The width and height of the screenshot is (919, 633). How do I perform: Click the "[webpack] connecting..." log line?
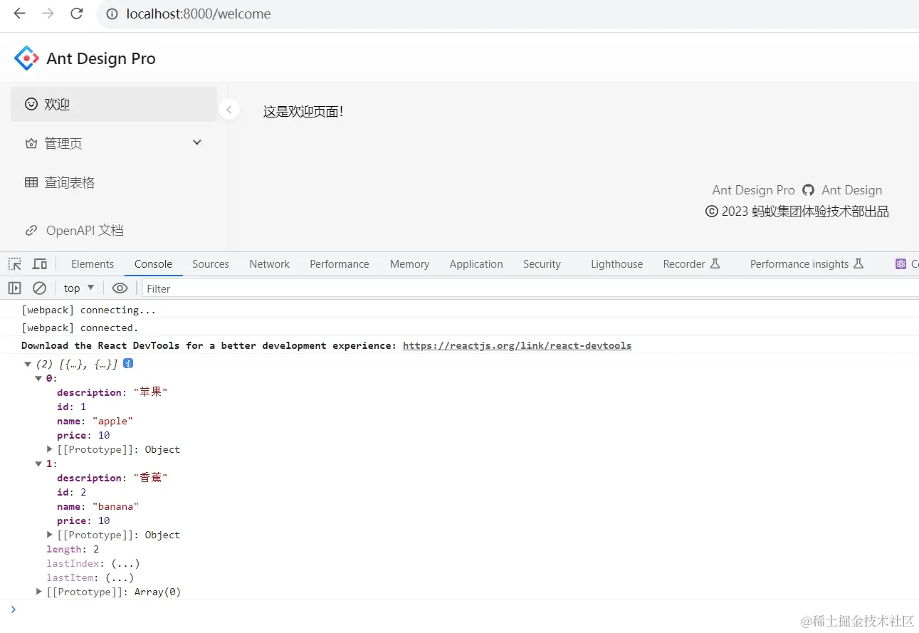pos(88,310)
